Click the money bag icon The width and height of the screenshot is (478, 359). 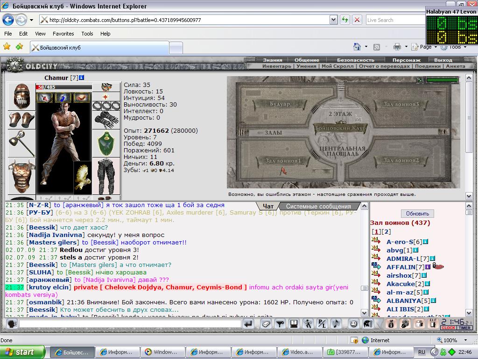point(391,324)
